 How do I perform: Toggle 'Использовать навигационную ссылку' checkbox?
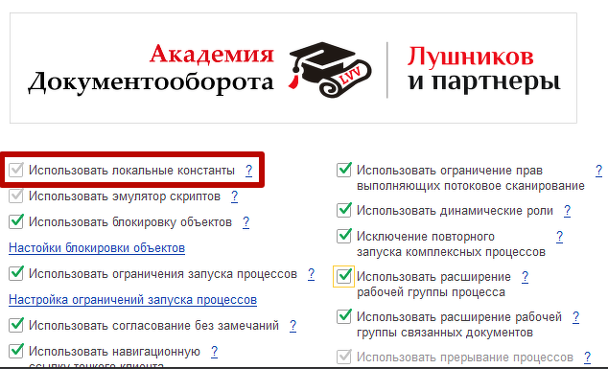(x=16, y=351)
